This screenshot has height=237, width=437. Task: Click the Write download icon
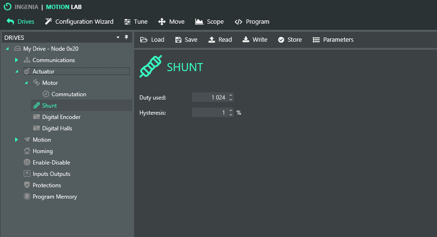click(x=246, y=40)
